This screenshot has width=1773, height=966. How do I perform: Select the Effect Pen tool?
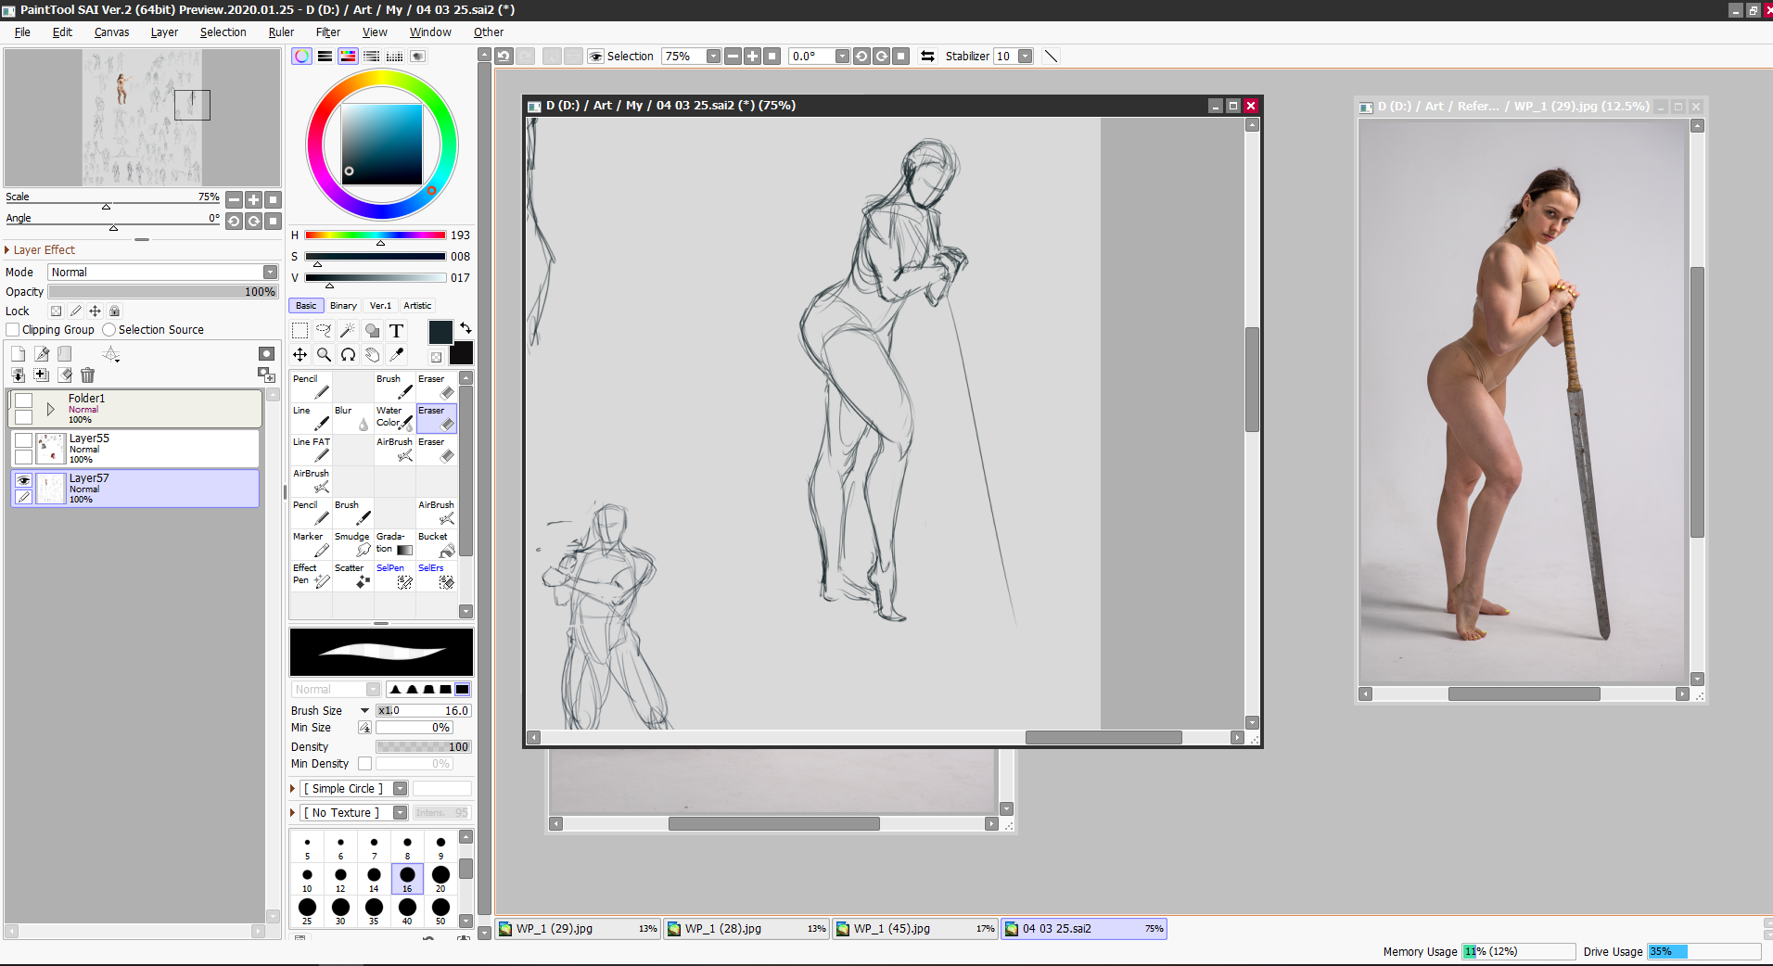pyautogui.click(x=312, y=576)
